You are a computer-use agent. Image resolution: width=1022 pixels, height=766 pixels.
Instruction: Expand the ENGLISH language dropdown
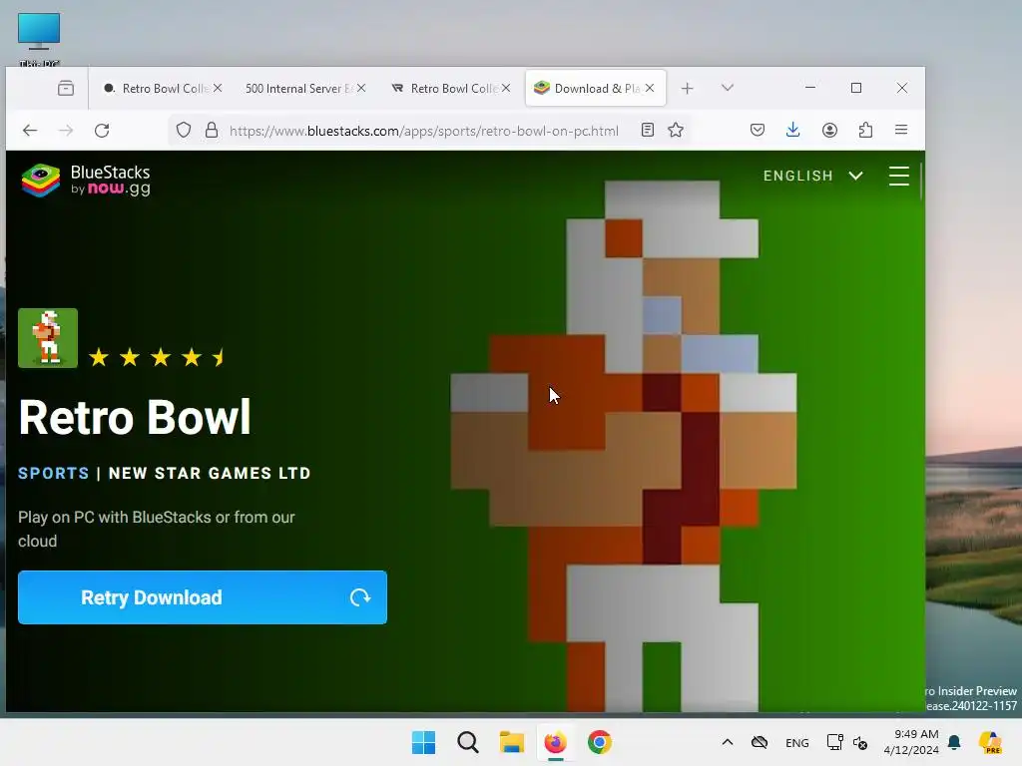click(x=812, y=176)
